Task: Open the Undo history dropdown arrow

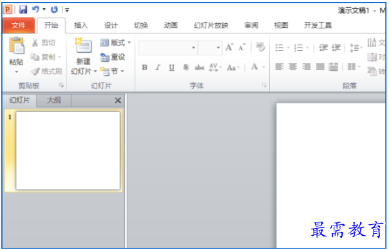Action: (44, 10)
